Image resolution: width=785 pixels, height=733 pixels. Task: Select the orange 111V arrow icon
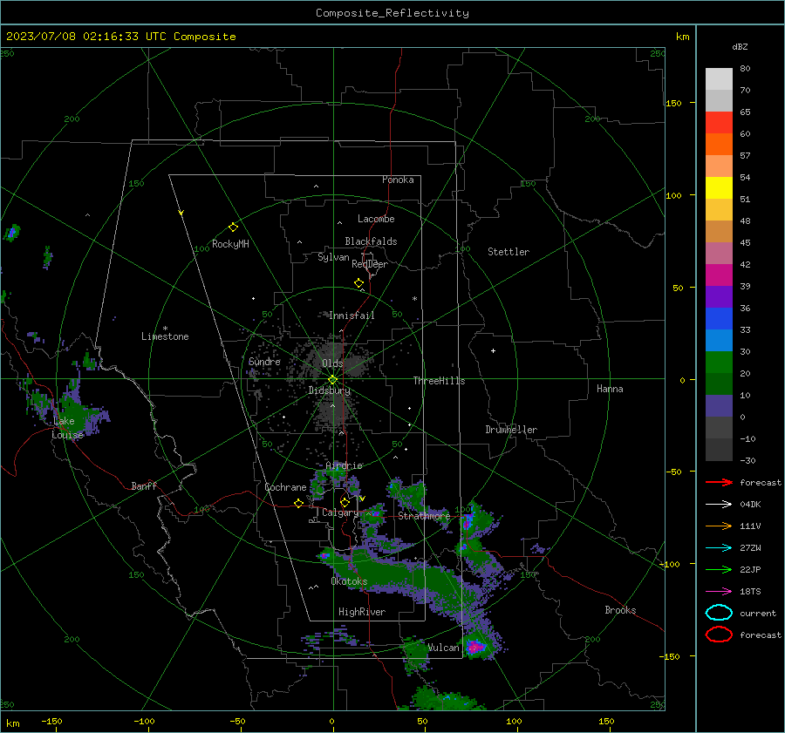point(719,526)
